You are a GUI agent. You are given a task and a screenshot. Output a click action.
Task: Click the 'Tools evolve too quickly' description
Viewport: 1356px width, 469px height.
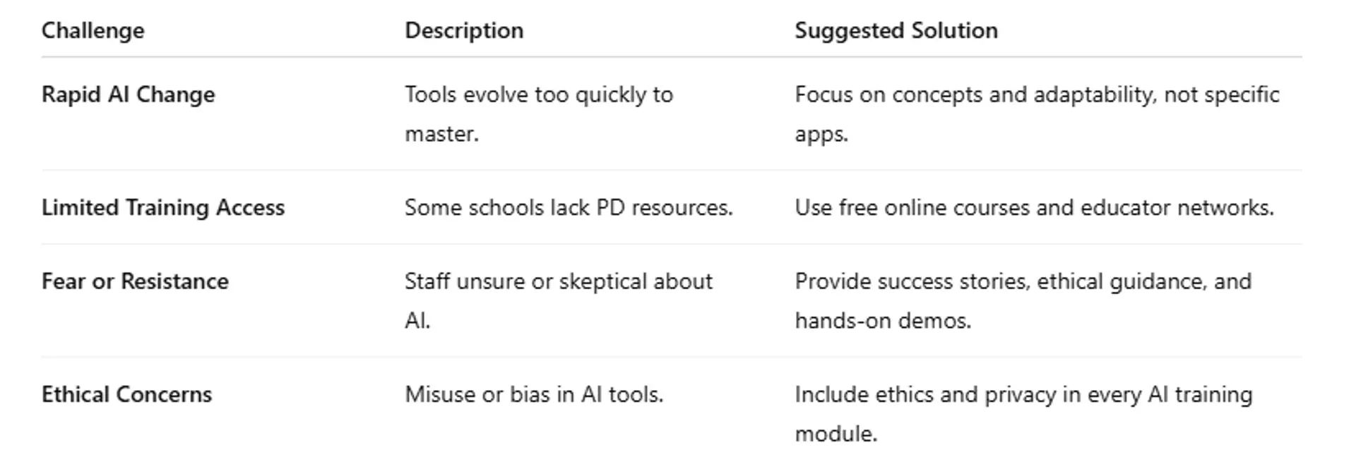(538, 95)
